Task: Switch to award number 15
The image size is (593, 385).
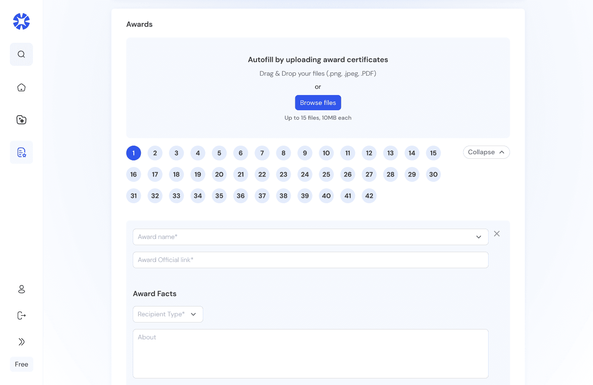Action: tap(433, 153)
